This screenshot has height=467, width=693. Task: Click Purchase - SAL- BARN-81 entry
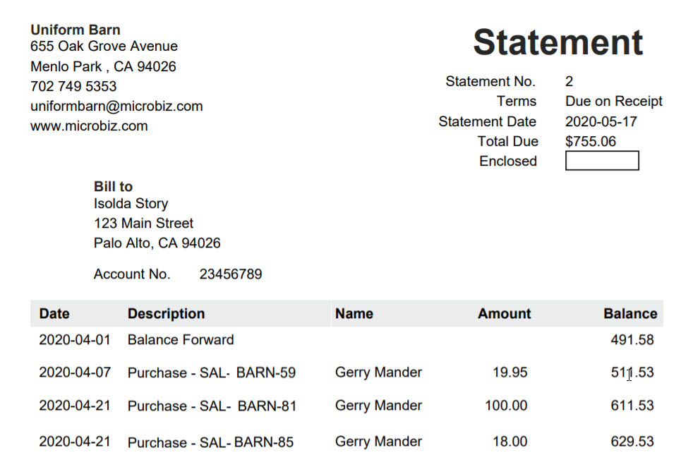tap(212, 406)
